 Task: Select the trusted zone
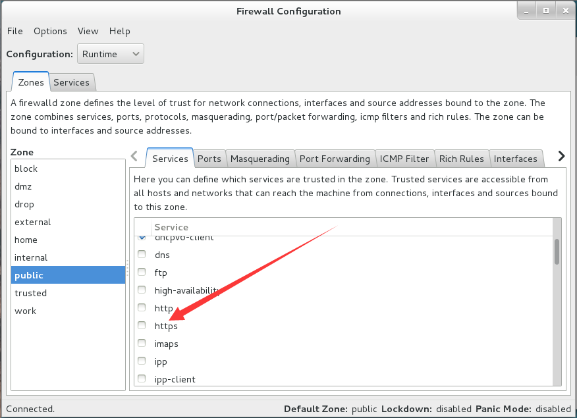[x=68, y=293]
